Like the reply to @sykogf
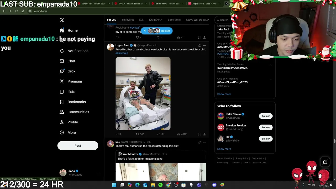 pos(159,38)
